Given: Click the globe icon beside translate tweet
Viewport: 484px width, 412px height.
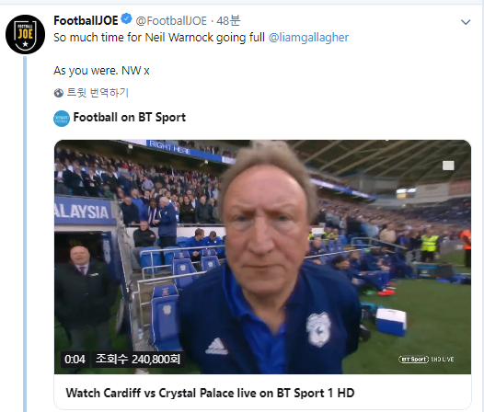Looking at the screenshot, I should click(58, 93).
